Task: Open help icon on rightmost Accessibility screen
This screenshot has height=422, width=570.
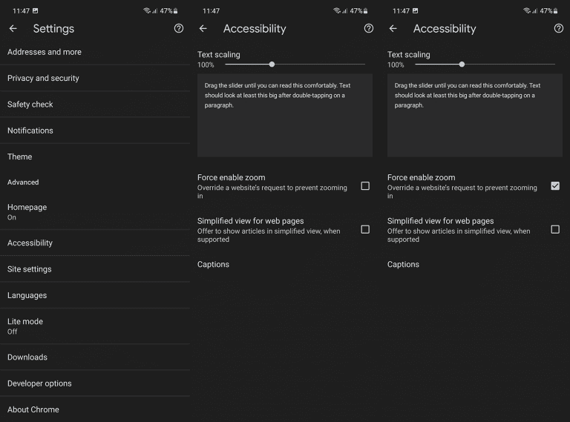Action: click(x=559, y=29)
